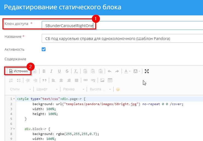203x141 pixels.
Task: Click the underline formatting icon
Action: point(59,71)
